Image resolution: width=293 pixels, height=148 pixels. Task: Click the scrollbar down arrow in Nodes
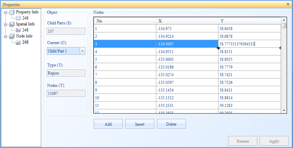click(284, 111)
